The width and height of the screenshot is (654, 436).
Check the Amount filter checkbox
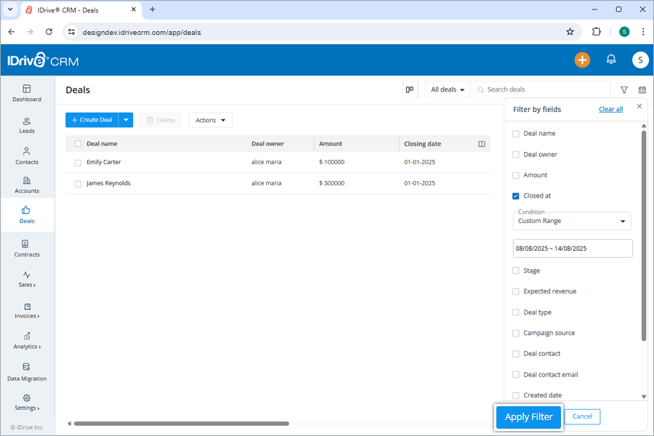pos(516,175)
